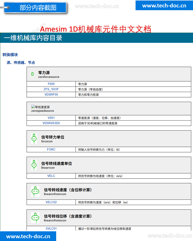Click the 转换模块 section heading
This screenshot has height=241, width=193.
point(10,55)
